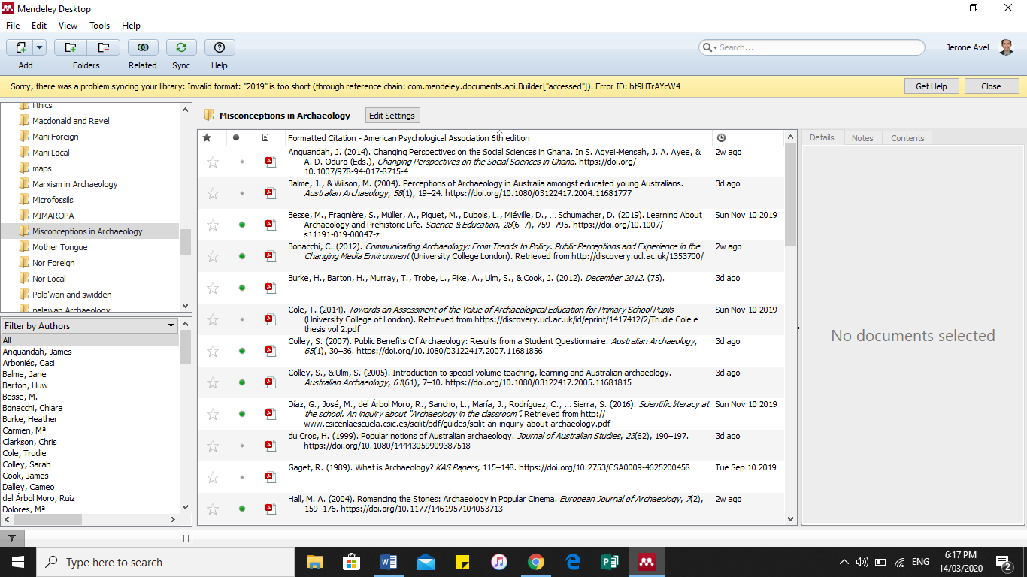1027x577 pixels.
Task: Toggle read status on the Bonacchi 2012 entry
Action: (241, 255)
